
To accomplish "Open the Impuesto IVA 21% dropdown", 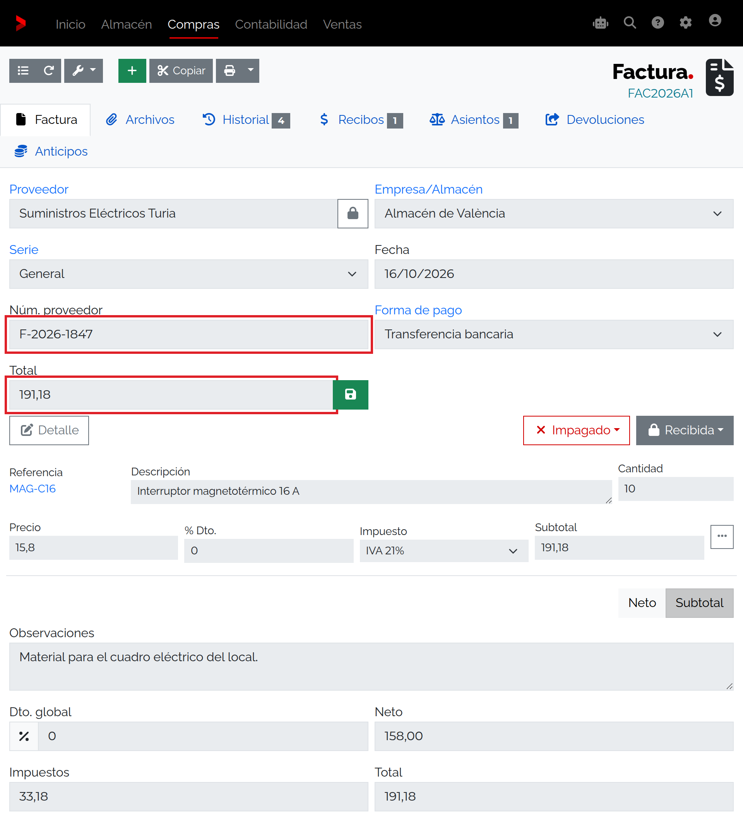I will [444, 550].
